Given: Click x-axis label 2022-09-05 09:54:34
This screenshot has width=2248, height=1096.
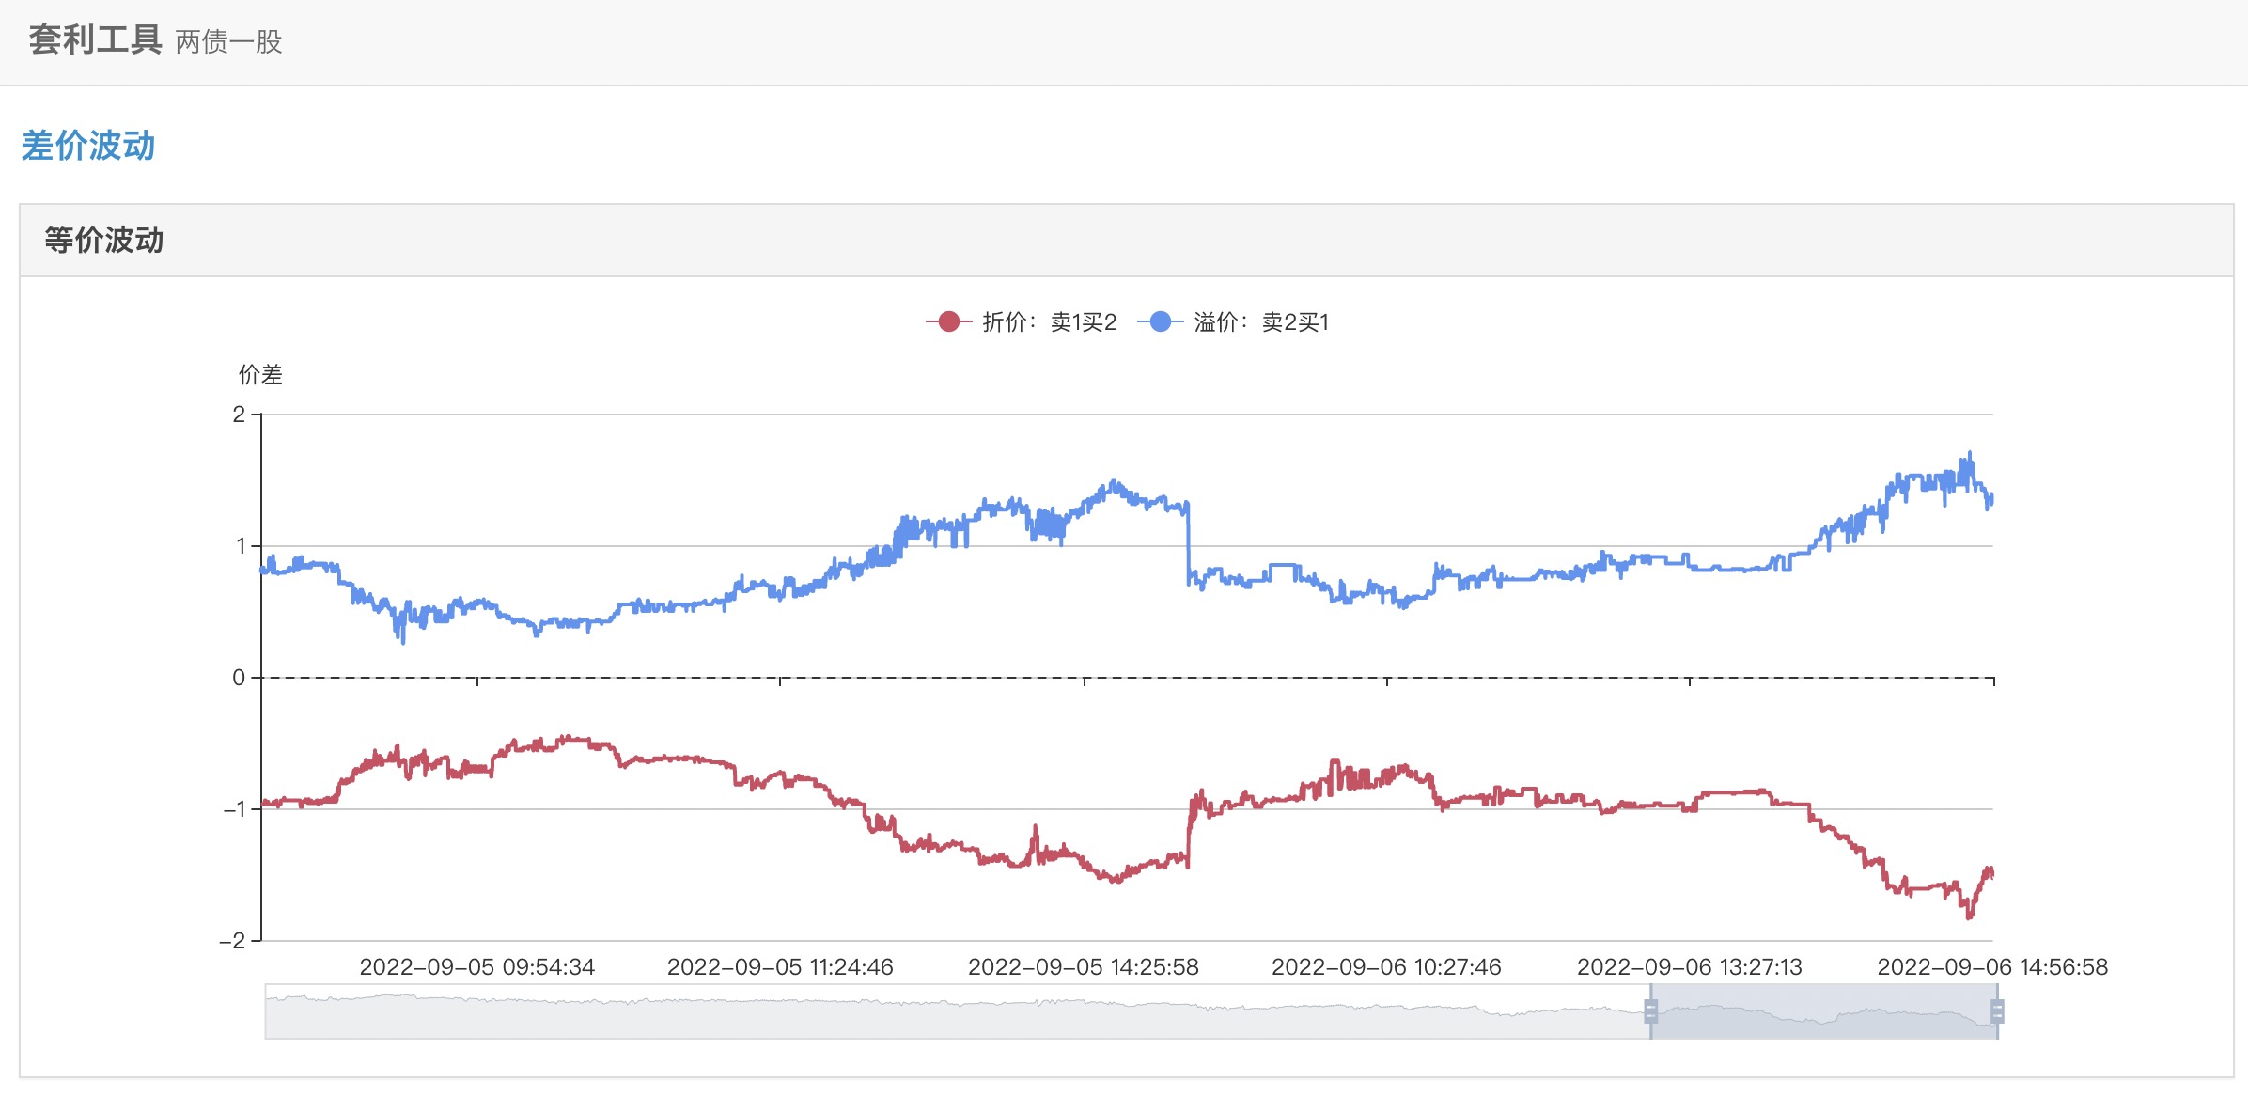Looking at the screenshot, I should click(x=476, y=967).
